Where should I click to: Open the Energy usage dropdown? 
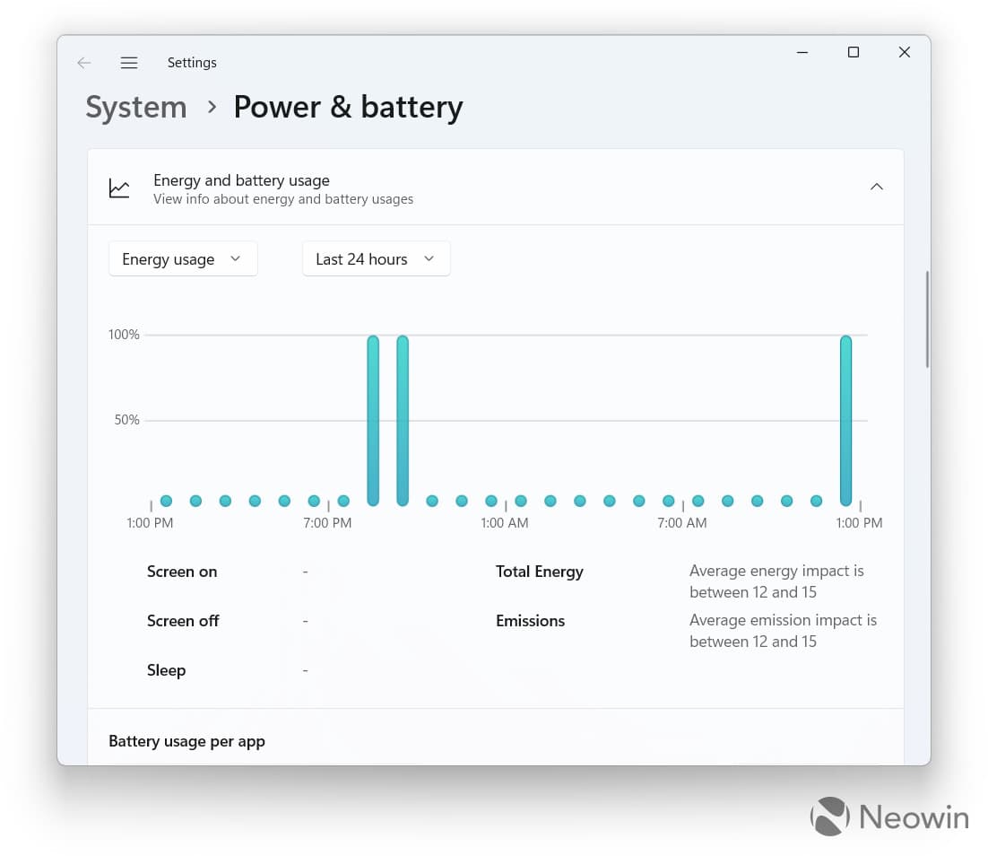(x=183, y=259)
